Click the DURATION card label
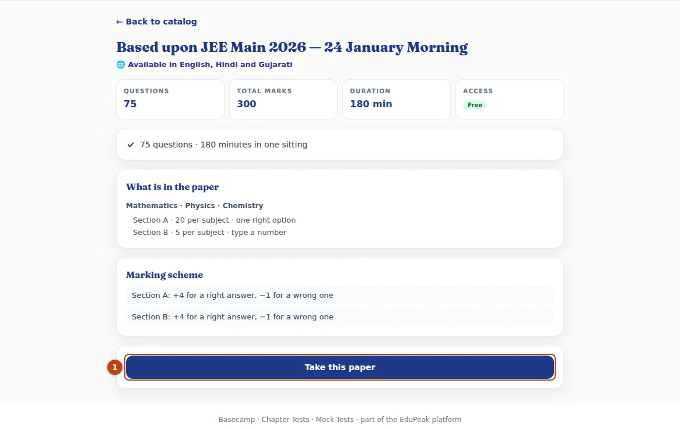The image size is (680, 429). [x=370, y=91]
